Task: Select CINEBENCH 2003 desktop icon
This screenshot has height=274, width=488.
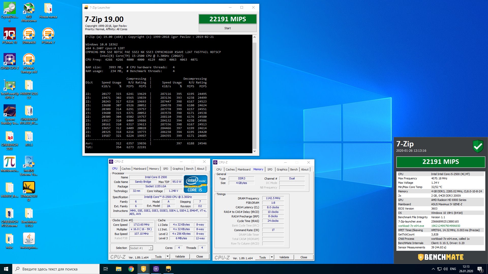Action: (10, 140)
